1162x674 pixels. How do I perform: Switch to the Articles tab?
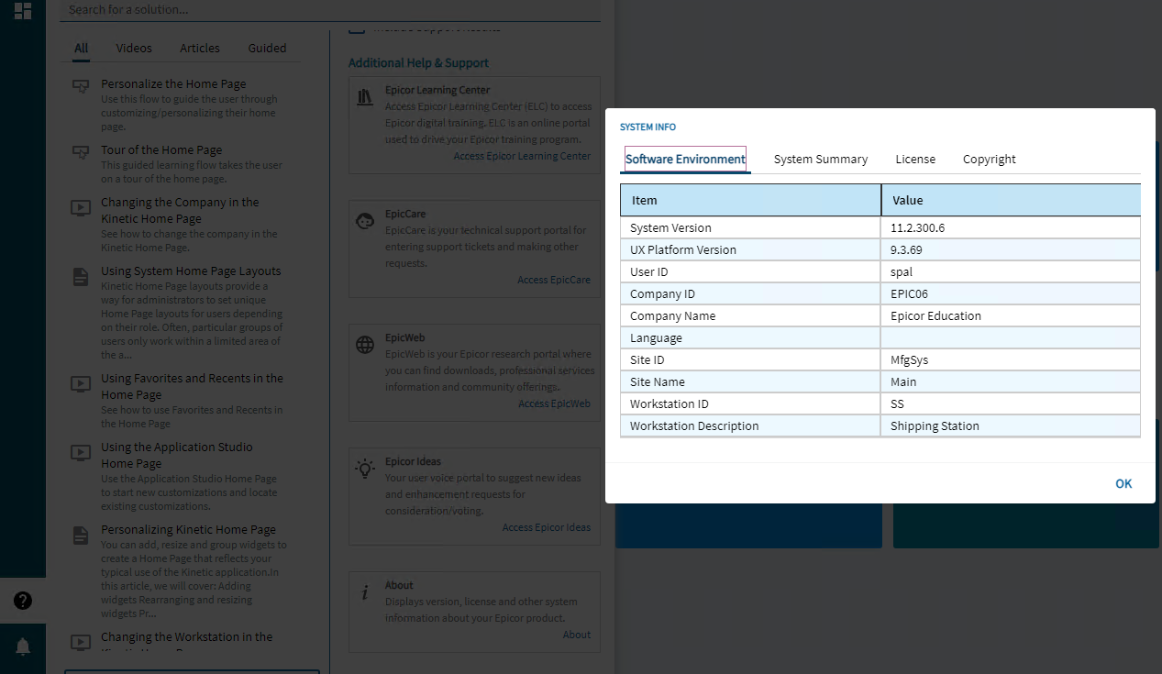coord(200,48)
